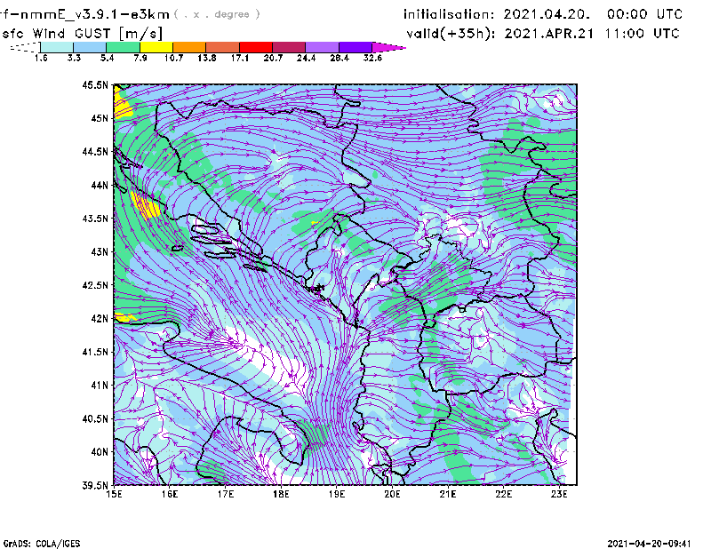Screen dimensions: 711x549
Task: Click the 20E longitude label
Action: tap(392, 494)
